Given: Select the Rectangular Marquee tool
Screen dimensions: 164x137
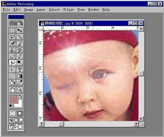Looking at the screenshot, I should (x=12, y=30).
